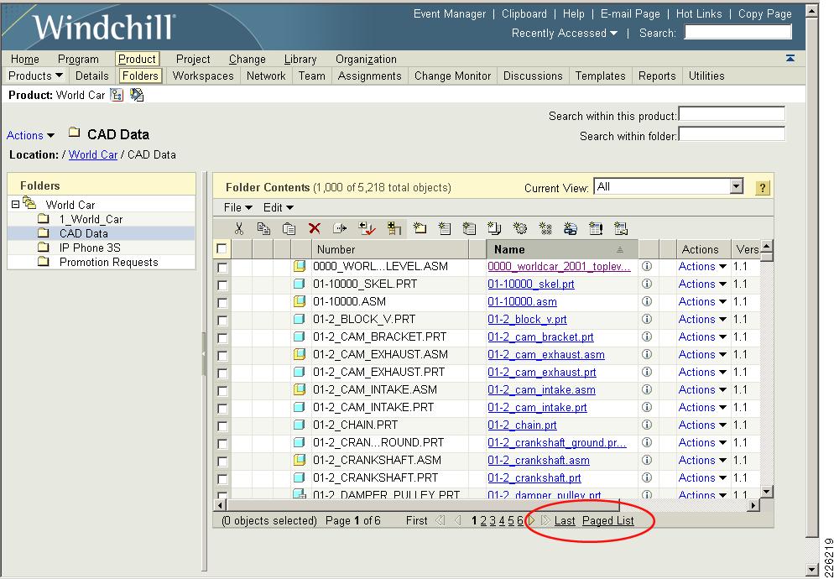
Task: Check the 01-2_CHAIN.PRT row checkbox
Action: (x=222, y=425)
